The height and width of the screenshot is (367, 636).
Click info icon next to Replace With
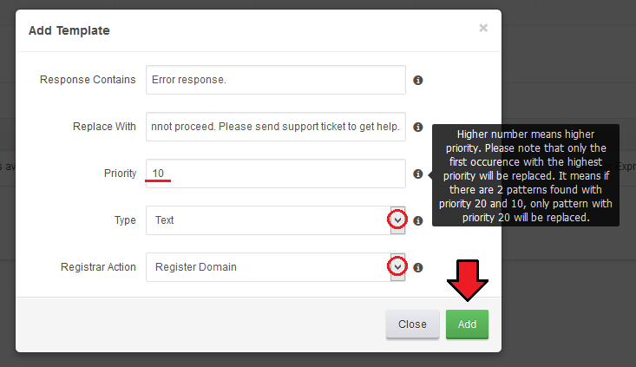click(x=417, y=127)
